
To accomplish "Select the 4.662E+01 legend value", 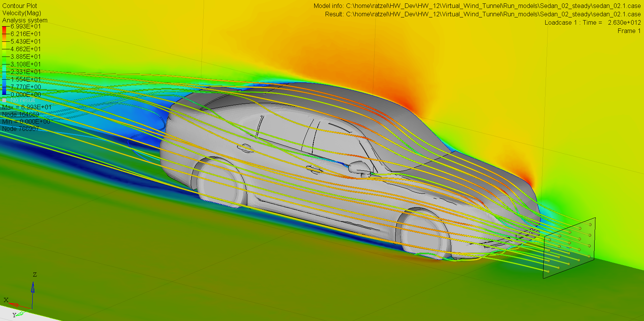I will [x=25, y=49].
